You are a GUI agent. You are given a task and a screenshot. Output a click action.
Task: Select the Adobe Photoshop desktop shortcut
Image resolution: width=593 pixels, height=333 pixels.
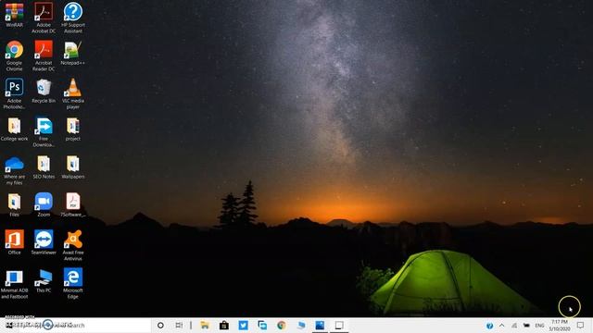(x=15, y=93)
